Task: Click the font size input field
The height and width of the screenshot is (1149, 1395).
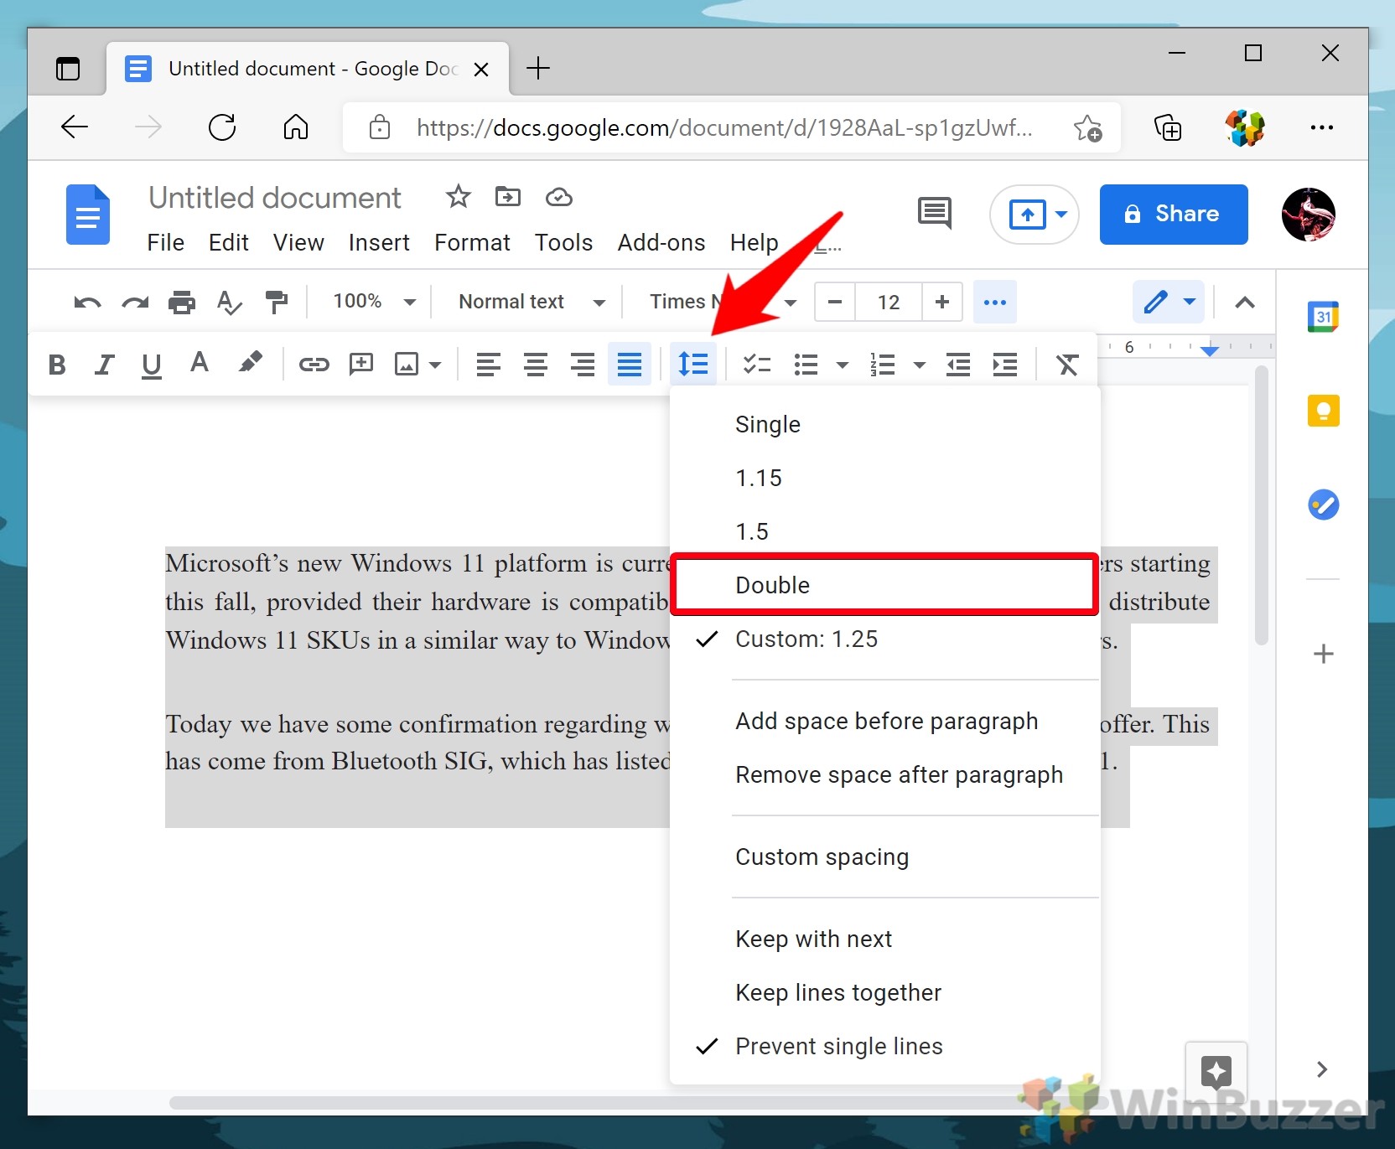Action: [888, 302]
